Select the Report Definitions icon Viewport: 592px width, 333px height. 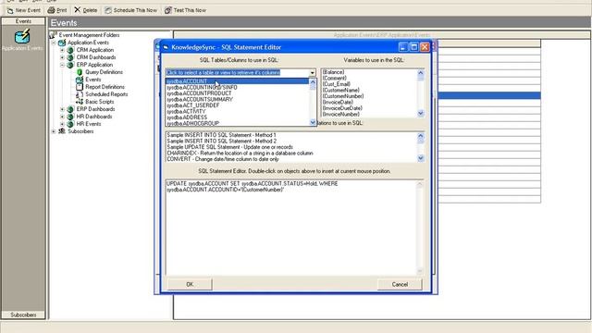click(80, 87)
